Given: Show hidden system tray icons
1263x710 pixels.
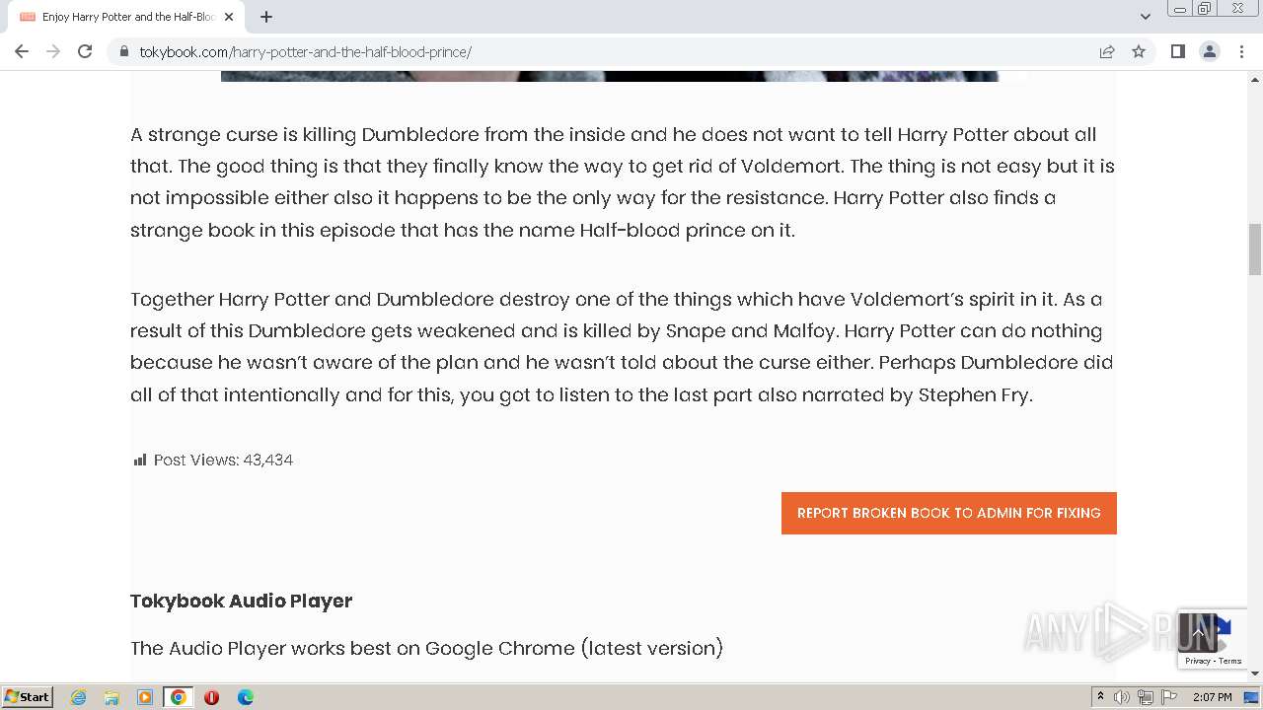Looking at the screenshot, I should tap(1100, 697).
